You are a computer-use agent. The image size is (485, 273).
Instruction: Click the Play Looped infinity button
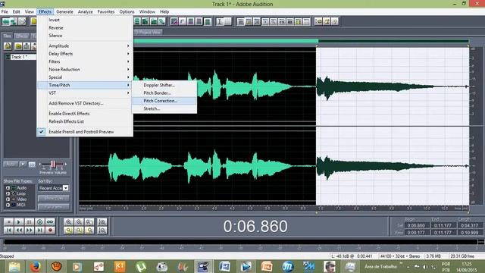(x=50, y=222)
